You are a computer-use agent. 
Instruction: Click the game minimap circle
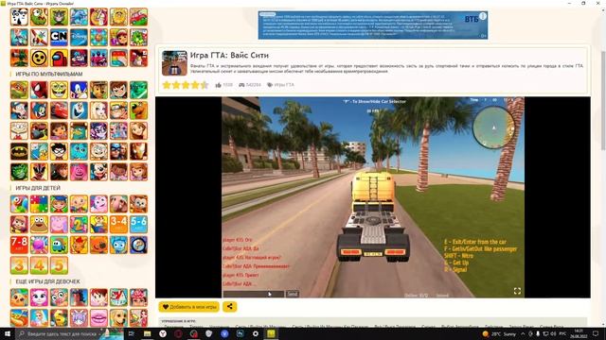[493, 127]
